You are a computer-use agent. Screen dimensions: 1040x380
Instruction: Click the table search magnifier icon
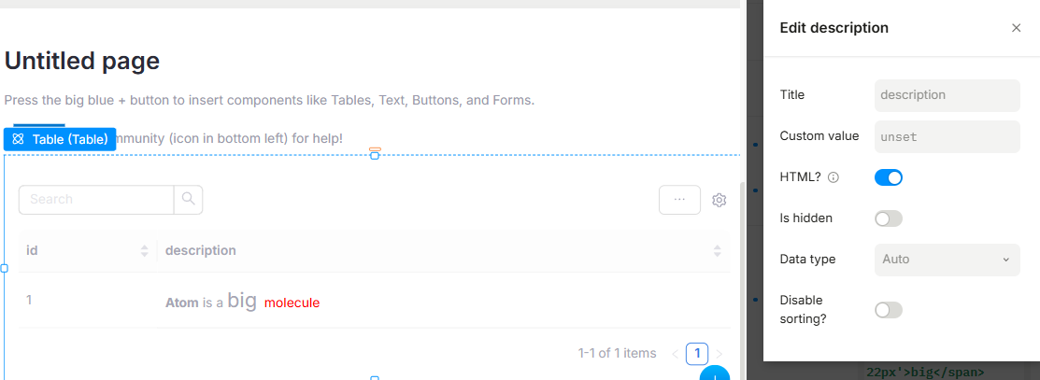pyautogui.click(x=188, y=199)
